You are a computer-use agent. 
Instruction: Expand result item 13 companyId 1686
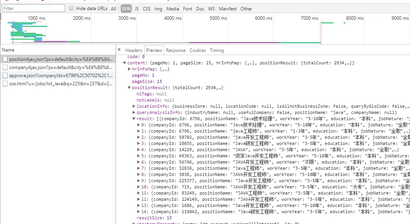pos(138,205)
